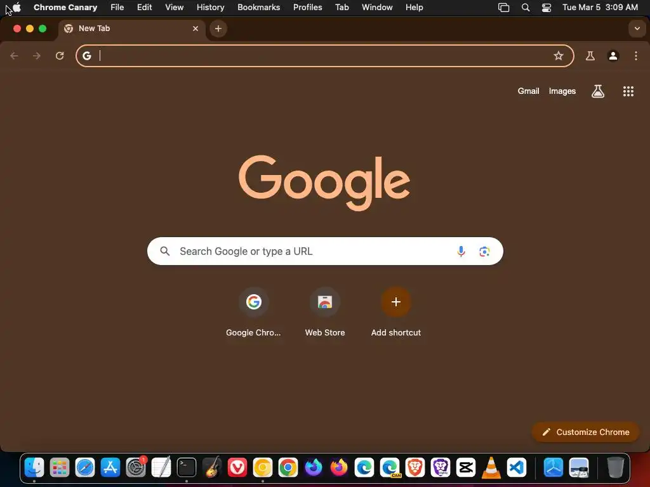Open the History menu

[x=210, y=8]
